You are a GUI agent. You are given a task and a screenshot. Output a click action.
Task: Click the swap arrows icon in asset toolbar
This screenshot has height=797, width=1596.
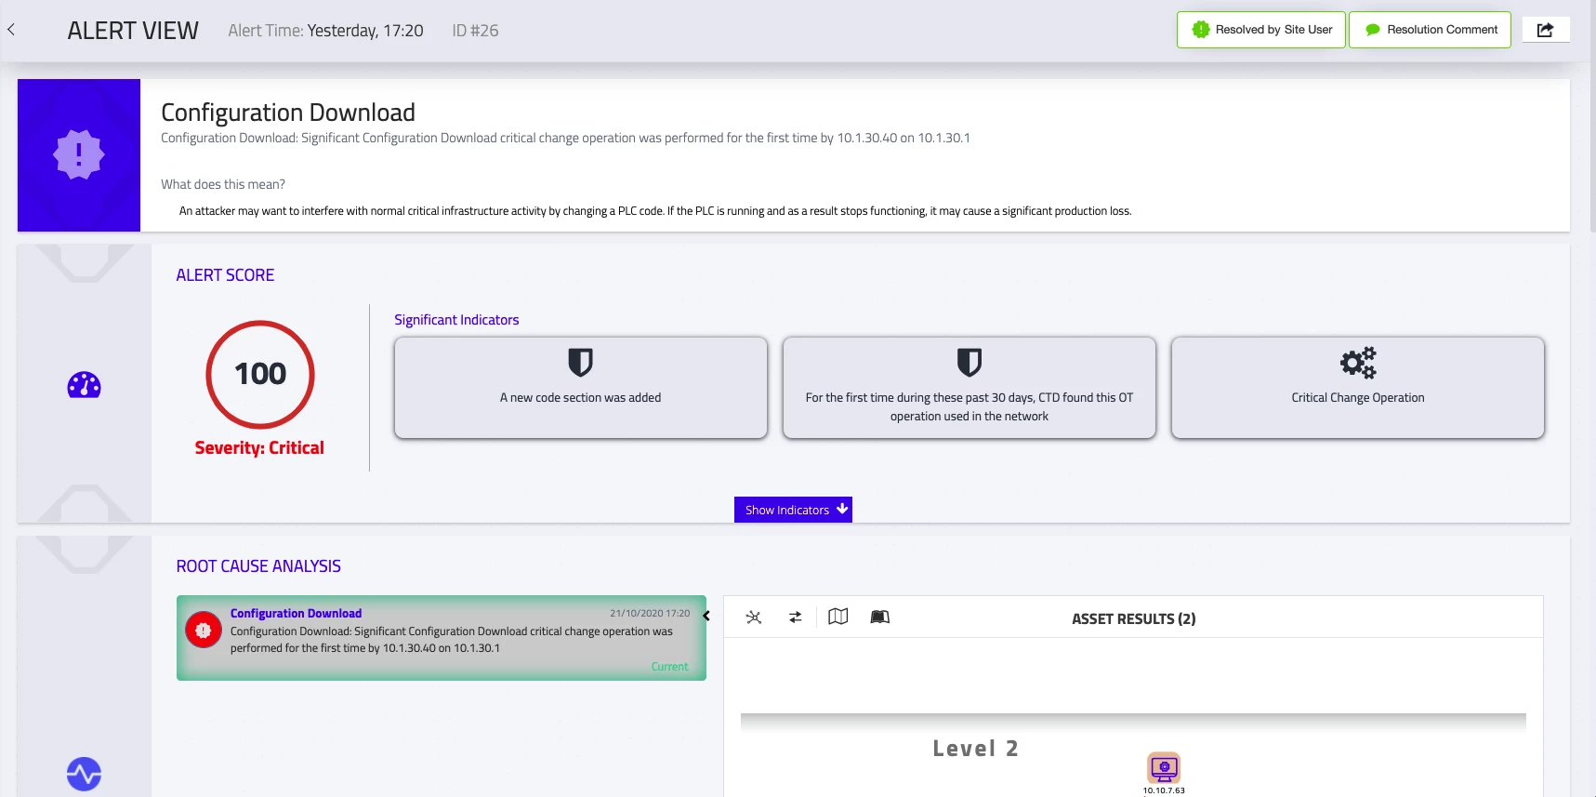coord(796,618)
